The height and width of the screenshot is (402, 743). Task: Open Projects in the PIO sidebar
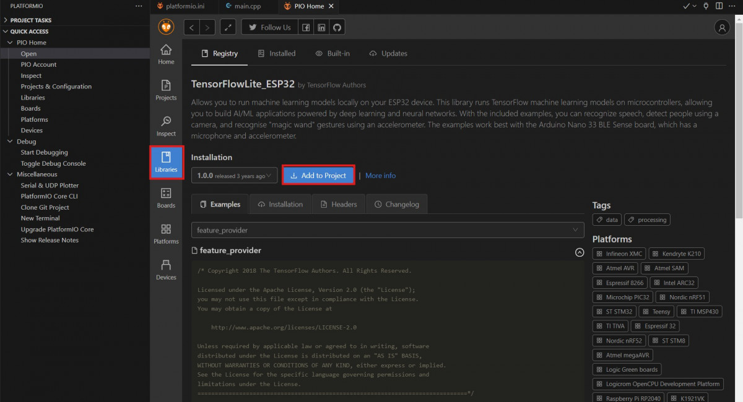click(x=166, y=90)
